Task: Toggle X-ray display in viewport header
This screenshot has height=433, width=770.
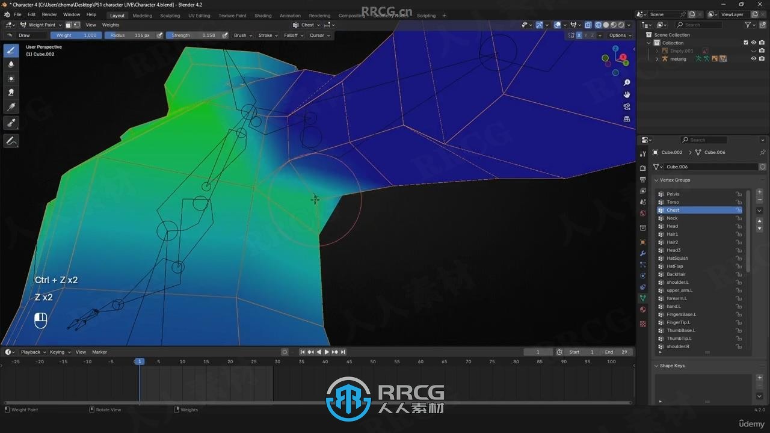Action: click(588, 25)
